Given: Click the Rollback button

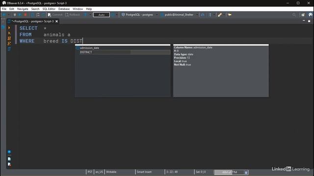Looking at the screenshot, I should [73, 15].
